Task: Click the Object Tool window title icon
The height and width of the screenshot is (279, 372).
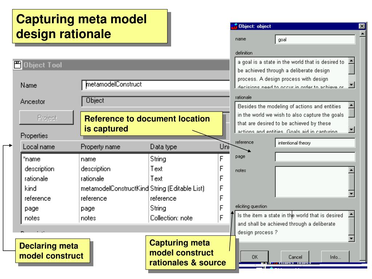Action: [17, 65]
